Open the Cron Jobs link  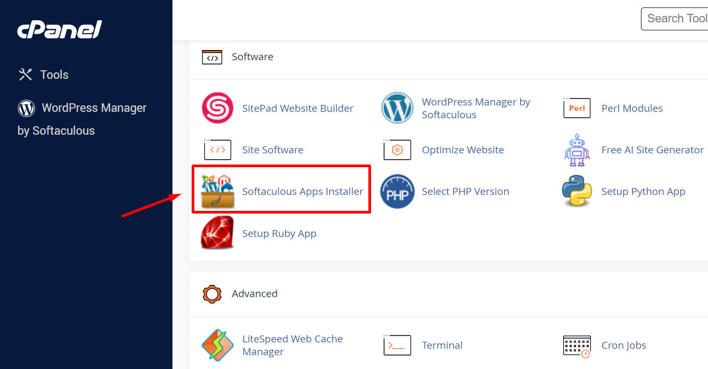(x=623, y=346)
